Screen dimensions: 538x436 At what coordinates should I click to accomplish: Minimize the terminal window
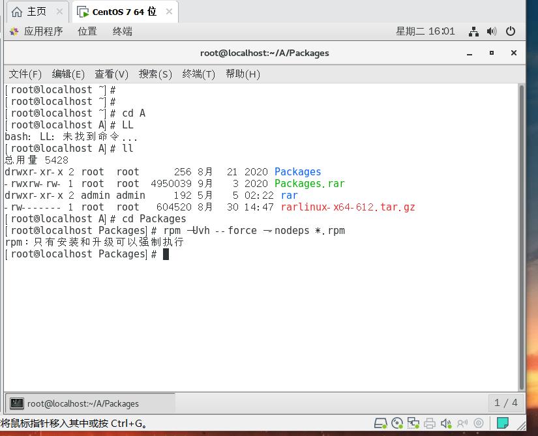tap(470, 53)
